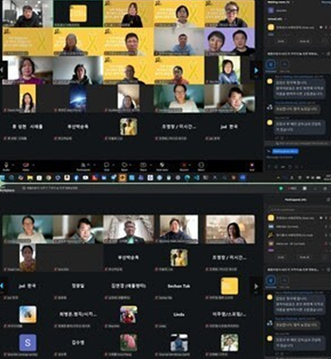Screen dimensions: 331x359
Task: Select the '김수영' participant tile
Action: [x=78, y=343]
